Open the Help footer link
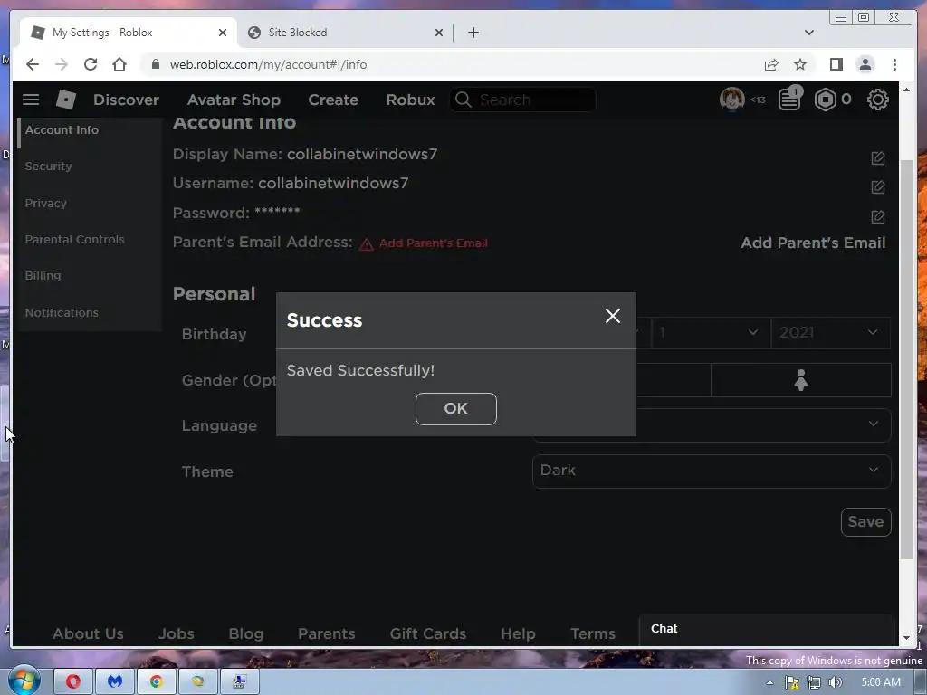This screenshot has height=695, width=927. (518, 633)
